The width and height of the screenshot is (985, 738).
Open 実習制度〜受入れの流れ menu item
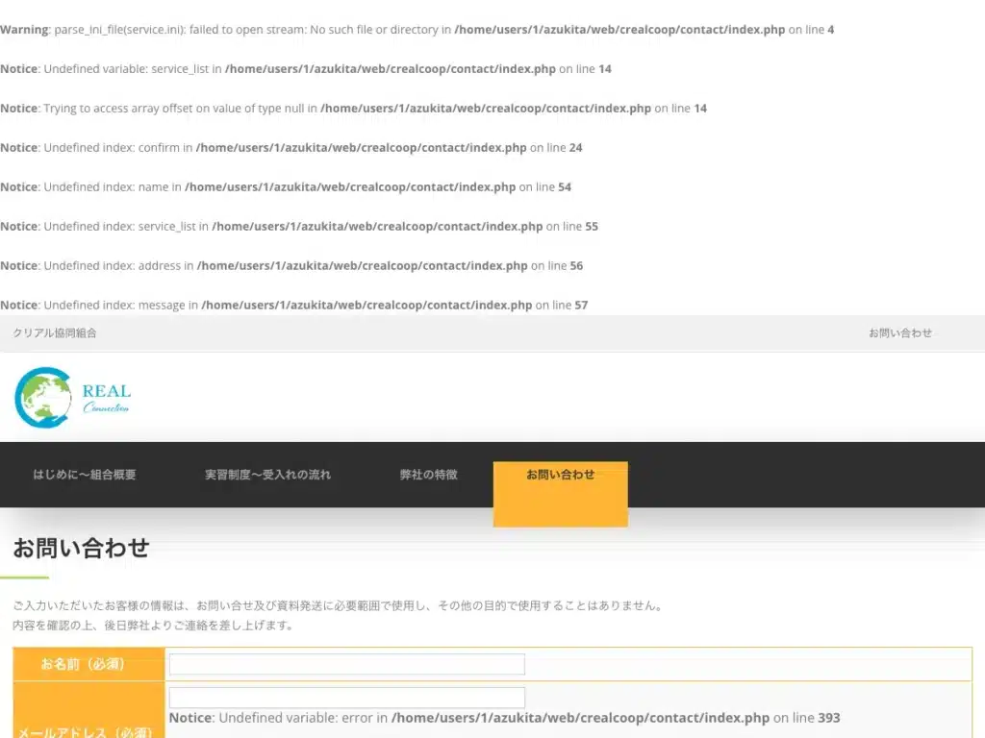point(267,475)
